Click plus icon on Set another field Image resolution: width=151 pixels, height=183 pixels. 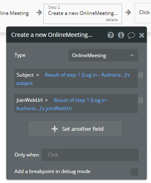(x=55, y=129)
